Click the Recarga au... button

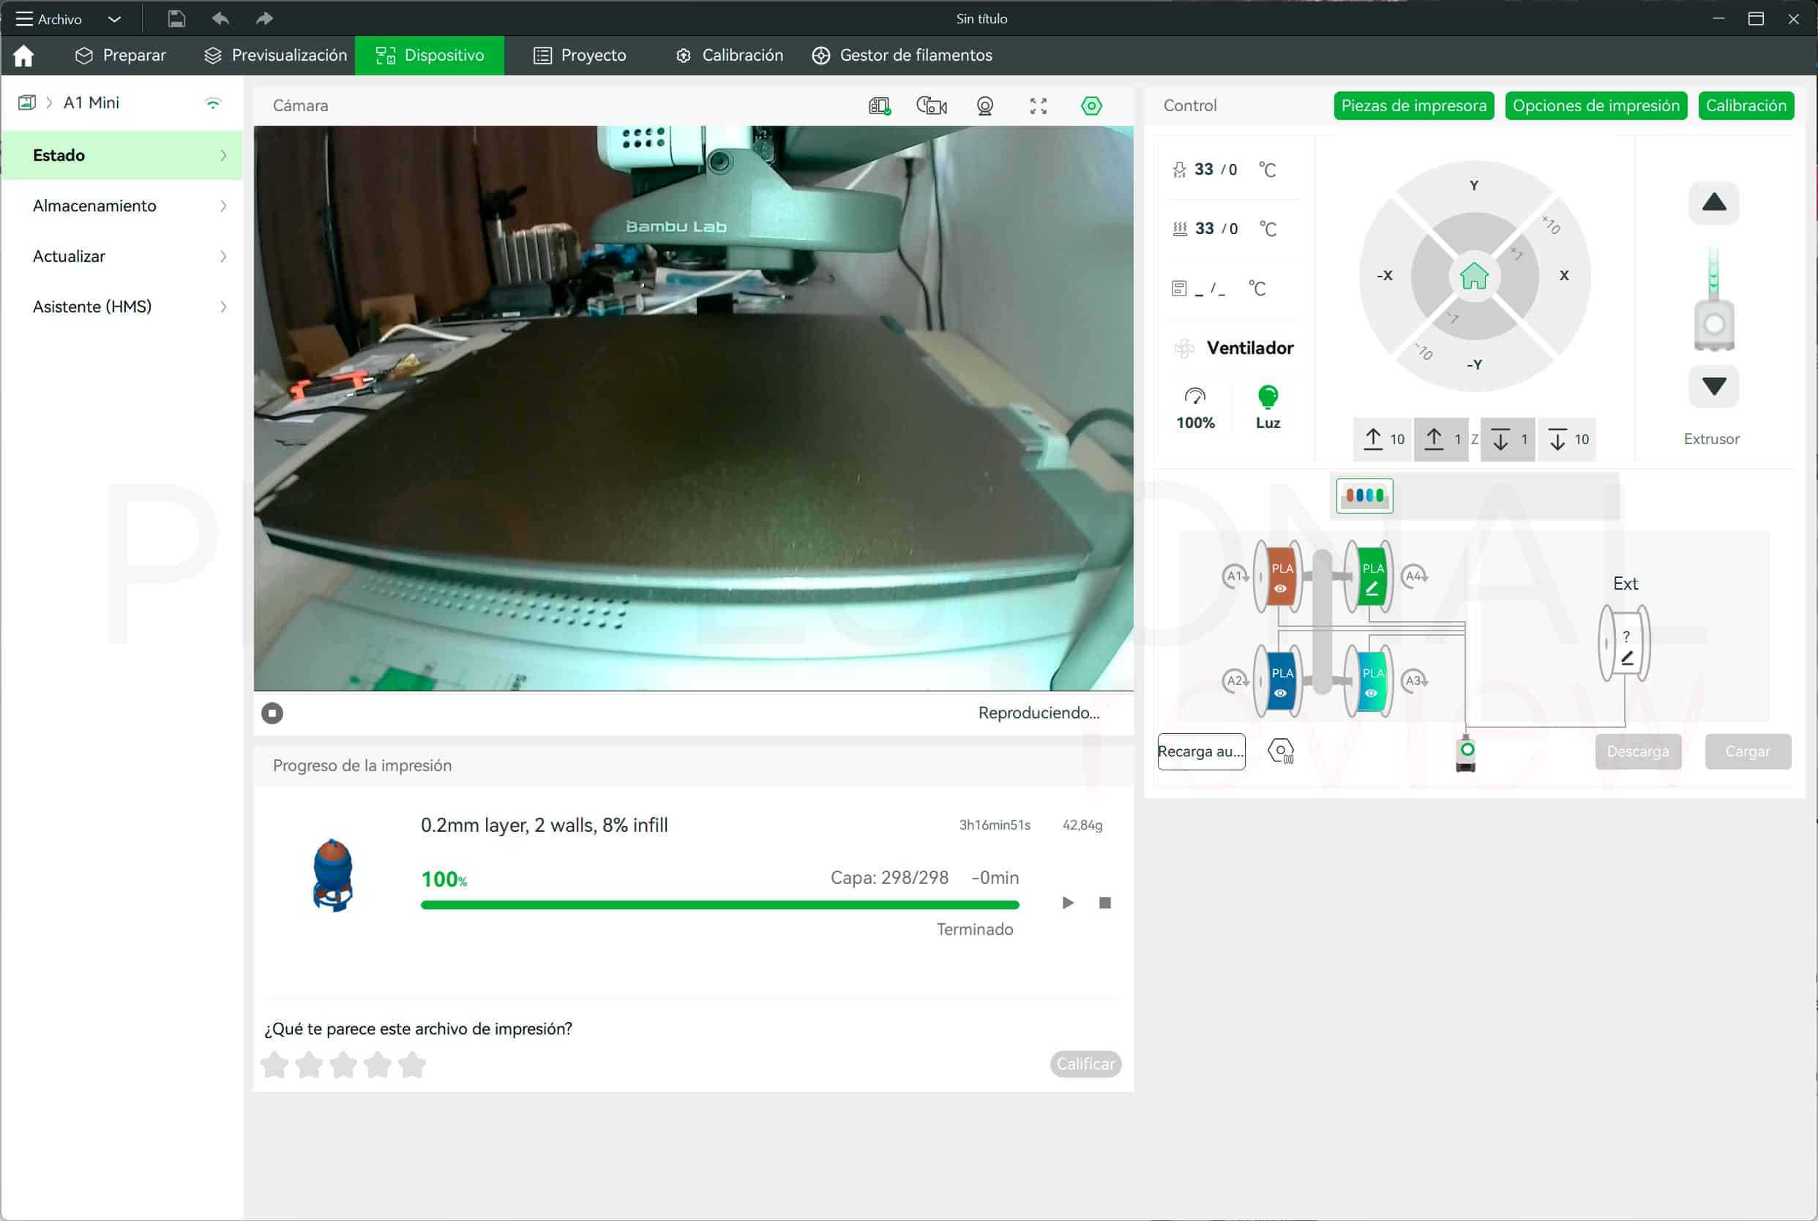1201,751
